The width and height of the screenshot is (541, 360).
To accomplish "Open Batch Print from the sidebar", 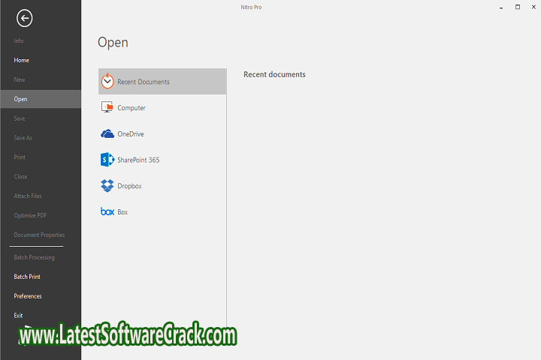I will pyautogui.click(x=27, y=277).
